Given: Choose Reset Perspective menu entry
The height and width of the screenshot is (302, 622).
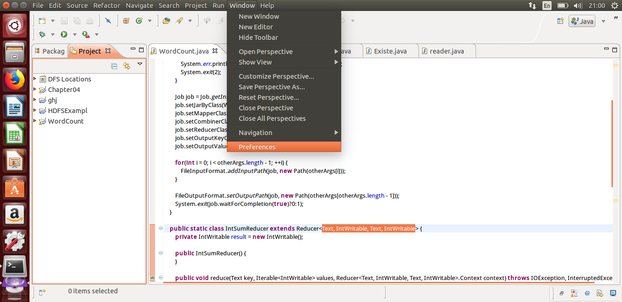Looking at the screenshot, I should tap(284, 97).
